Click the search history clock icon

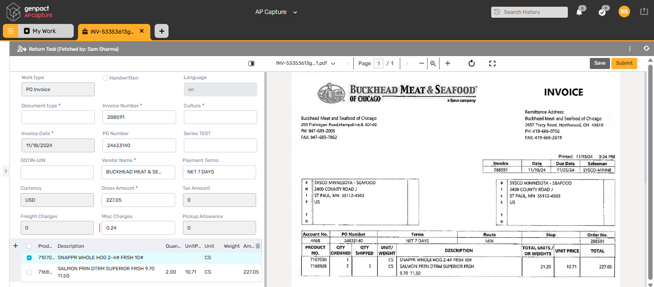[x=497, y=12]
